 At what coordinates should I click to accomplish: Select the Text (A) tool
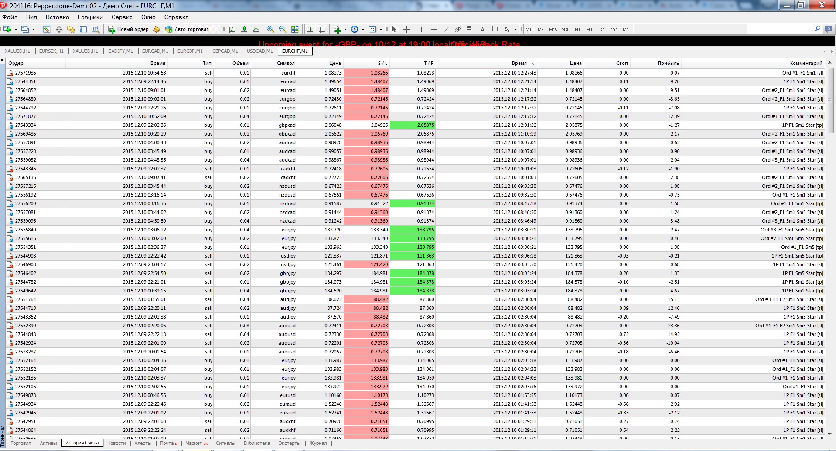[482, 29]
